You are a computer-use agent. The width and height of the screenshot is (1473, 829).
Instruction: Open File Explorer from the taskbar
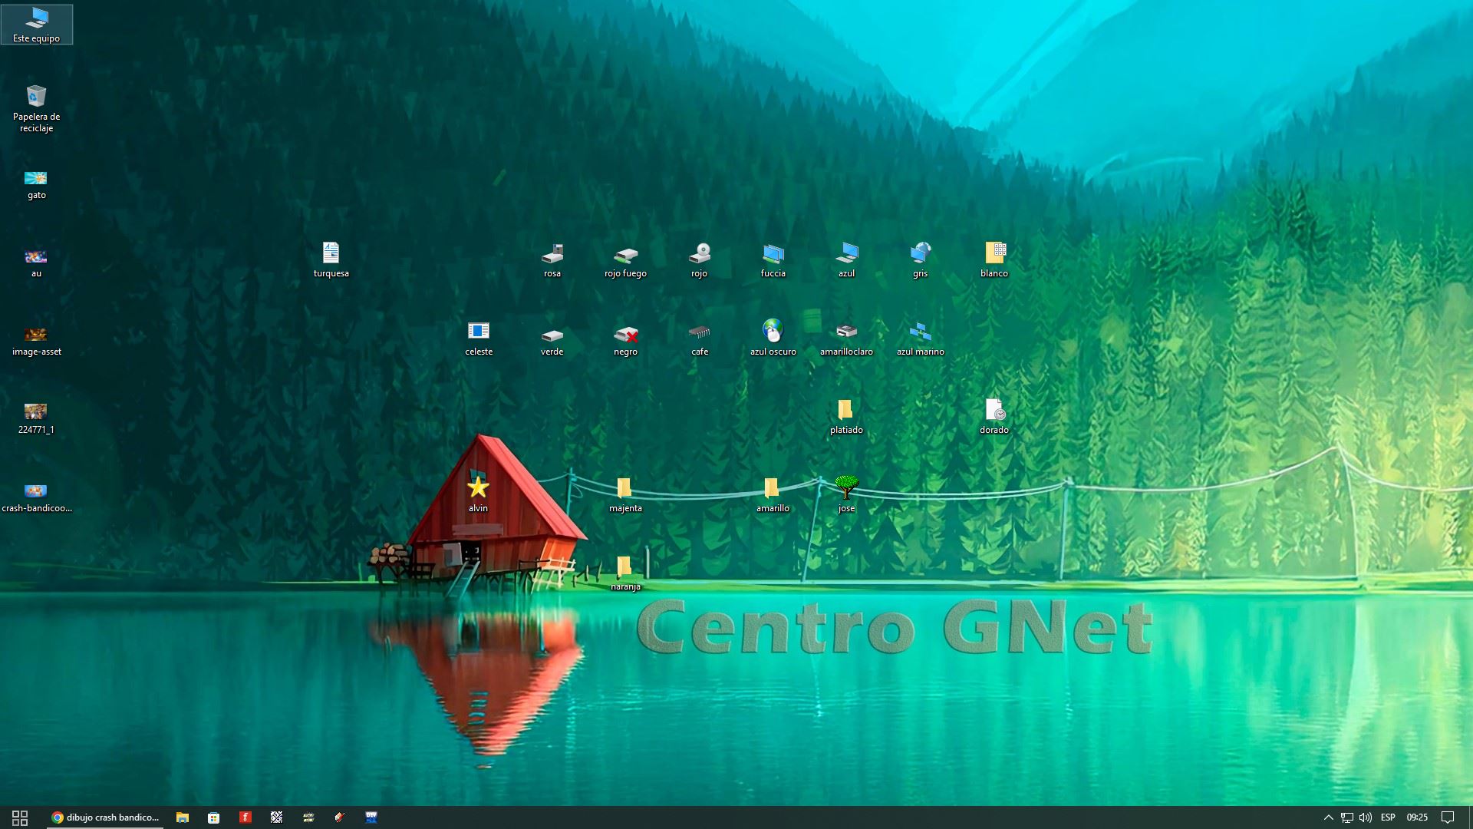pos(183,817)
